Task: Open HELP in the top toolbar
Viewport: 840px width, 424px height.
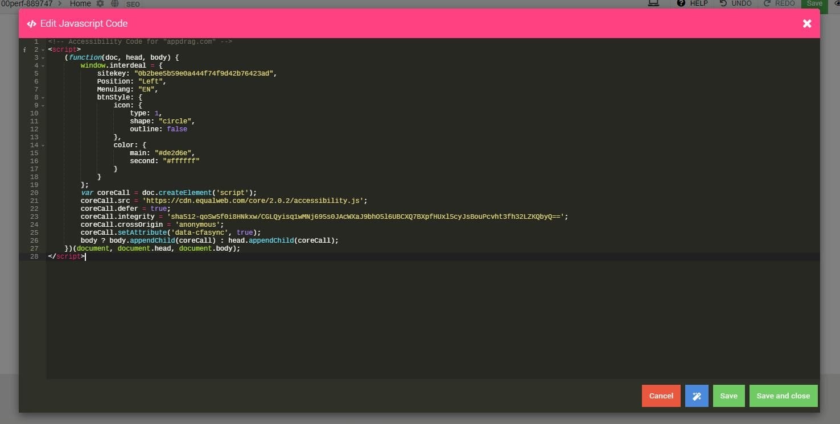Action: 693,3
